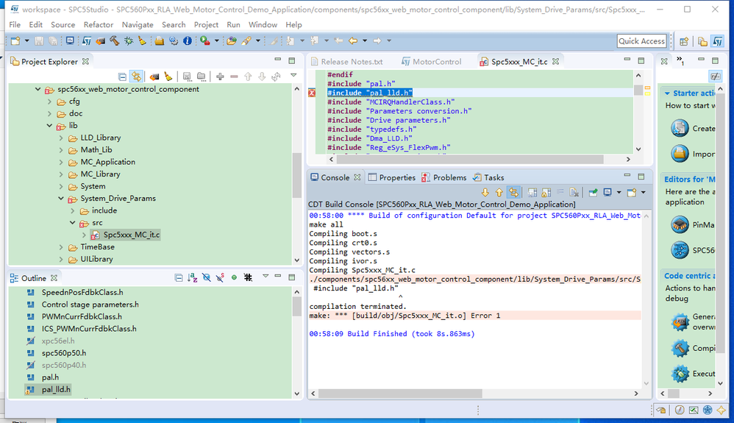Select spc560p50.h in the Outline
The height and width of the screenshot is (423, 734).
click(64, 353)
